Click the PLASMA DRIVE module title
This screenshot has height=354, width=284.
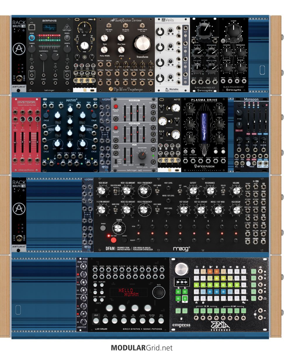[205, 100]
